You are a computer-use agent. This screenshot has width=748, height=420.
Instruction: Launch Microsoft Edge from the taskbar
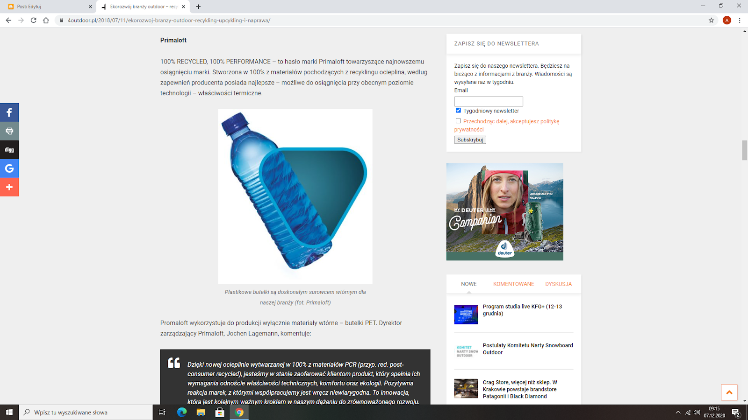pyautogui.click(x=182, y=412)
